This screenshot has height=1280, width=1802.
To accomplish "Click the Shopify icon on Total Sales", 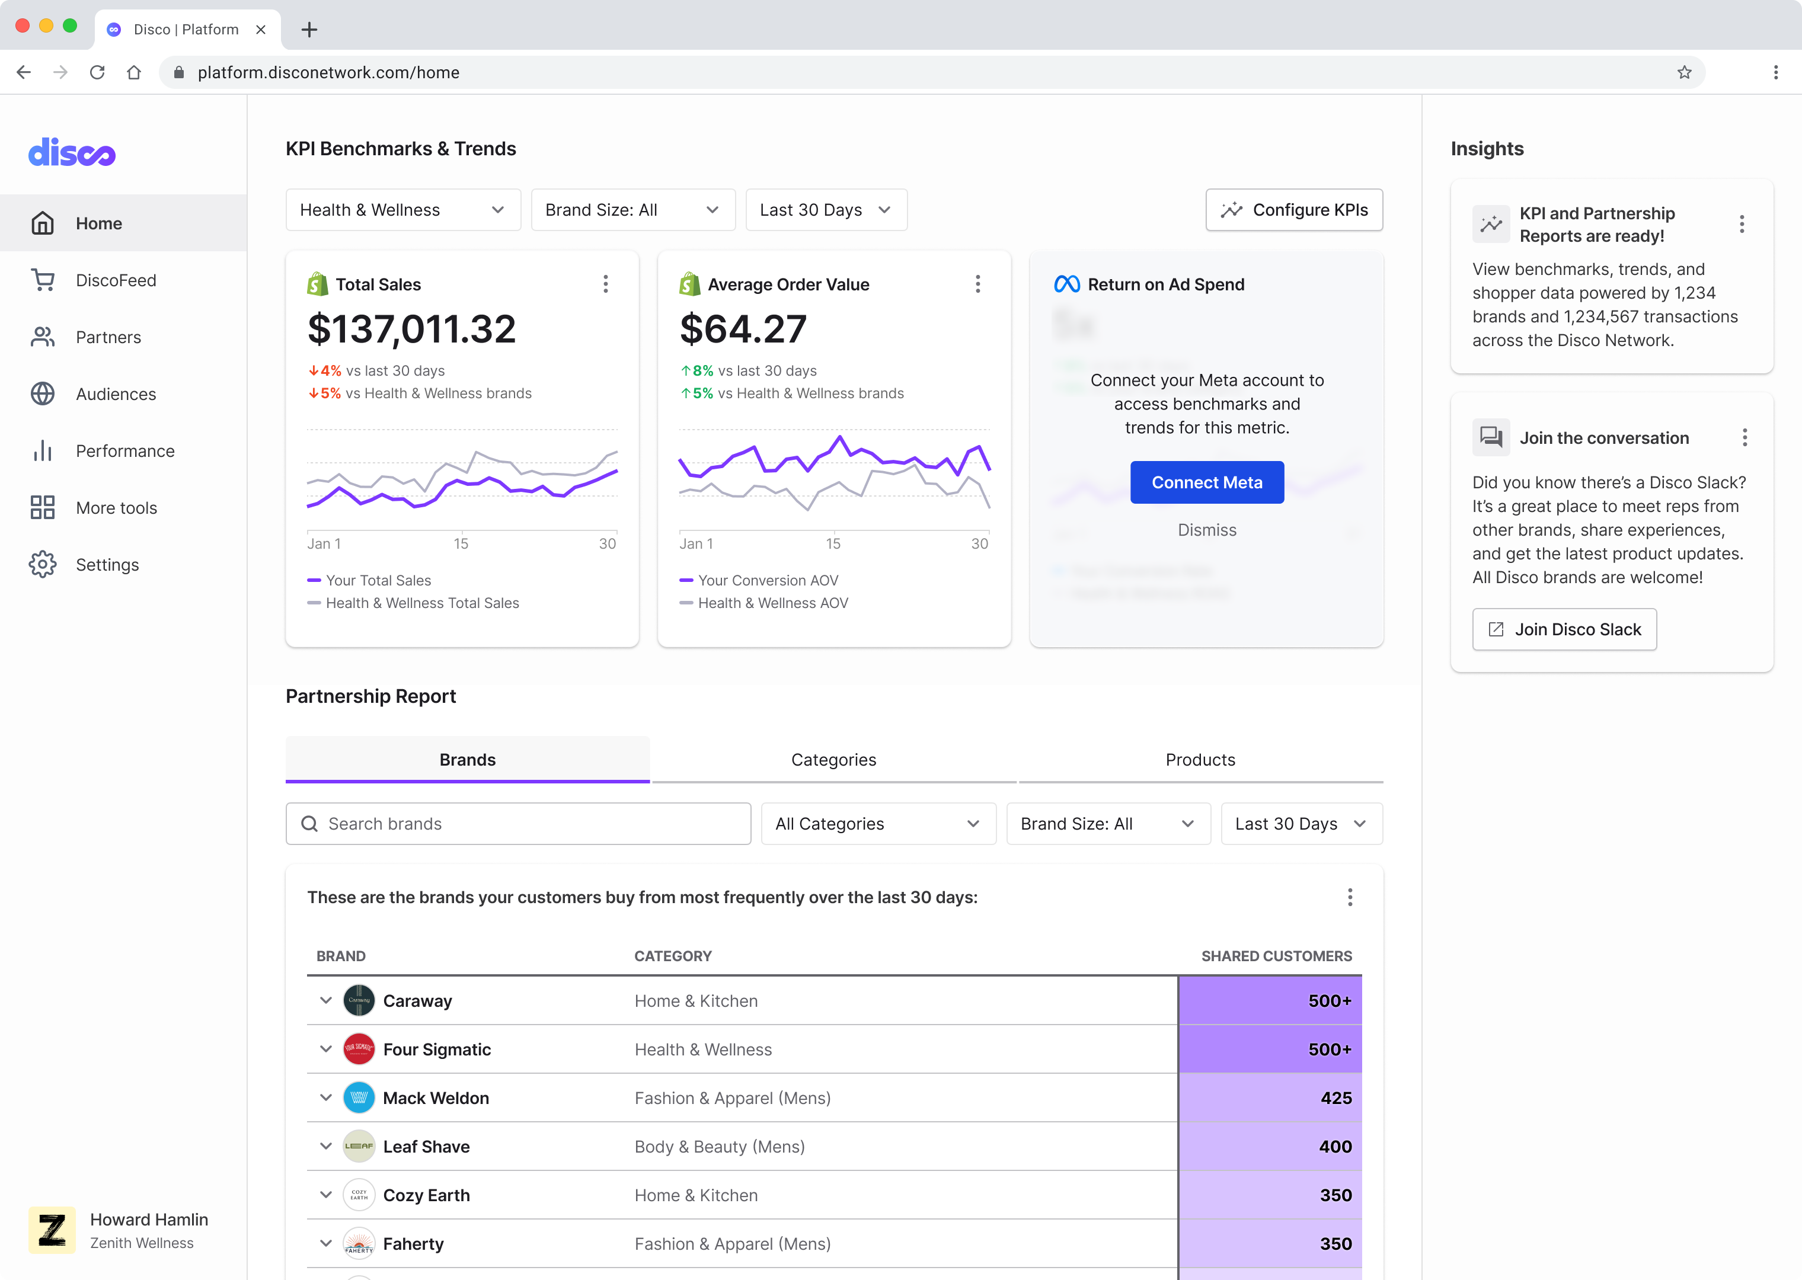I will pos(318,284).
